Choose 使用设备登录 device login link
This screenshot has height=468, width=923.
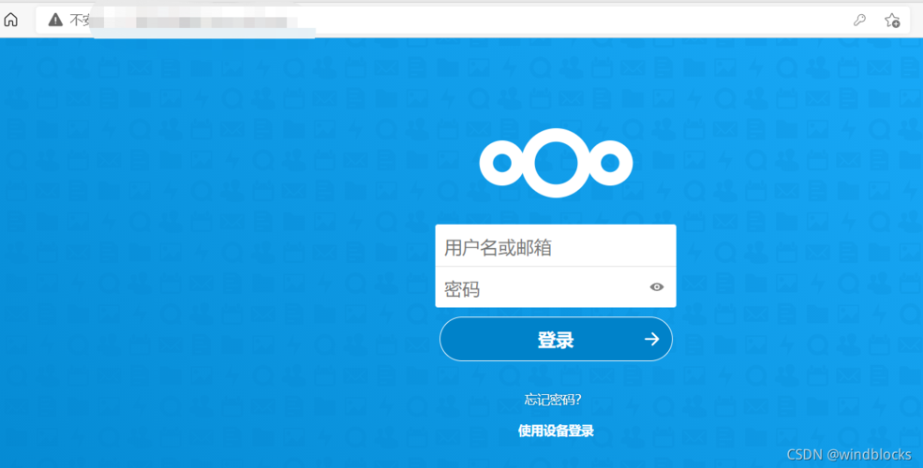tap(556, 431)
